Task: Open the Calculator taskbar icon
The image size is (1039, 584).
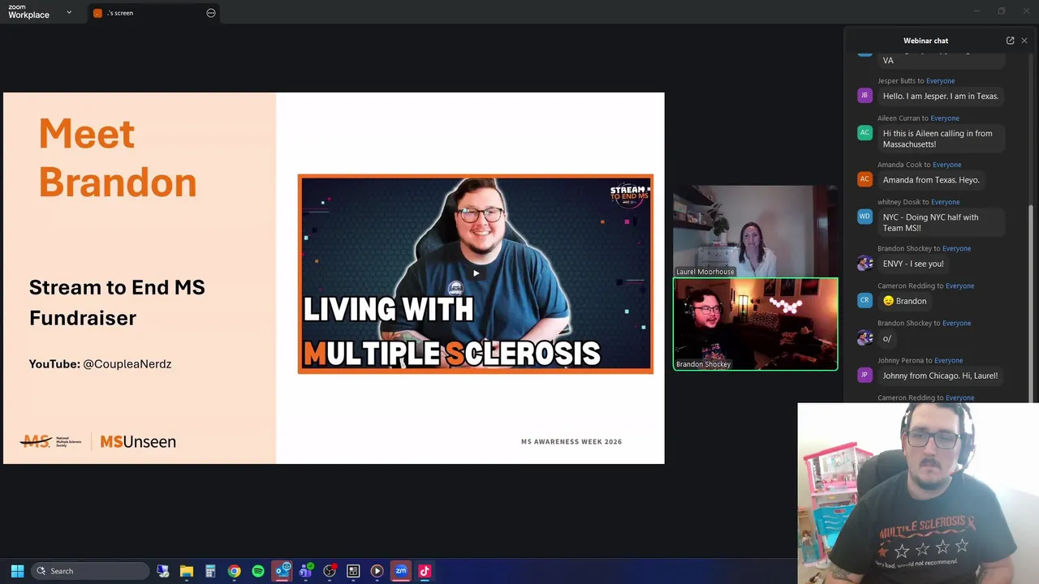Action: coord(210,571)
